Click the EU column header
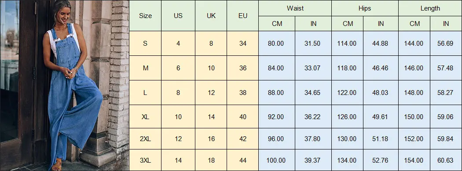The image size is (462, 171). (x=243, y=15)
